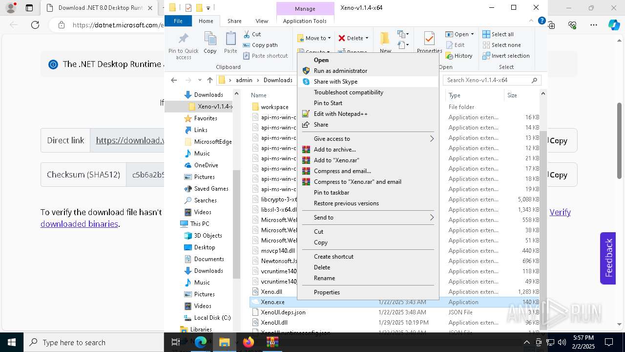Click the Edge address bar URL
Viewport: 625px width, 352px height.
point(118,25)
